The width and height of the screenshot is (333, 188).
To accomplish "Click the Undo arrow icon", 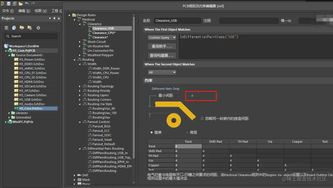I will (27, 3).
